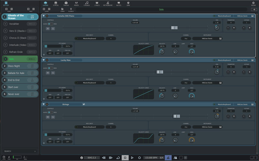
Task: Mute the Yamaha S90 Piano layer
Action: (x=48, y=29)
